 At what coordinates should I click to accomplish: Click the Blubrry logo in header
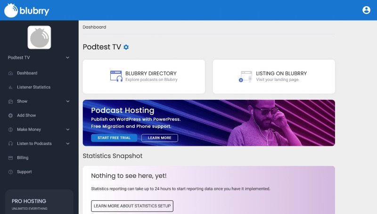[x=27, y=10]
